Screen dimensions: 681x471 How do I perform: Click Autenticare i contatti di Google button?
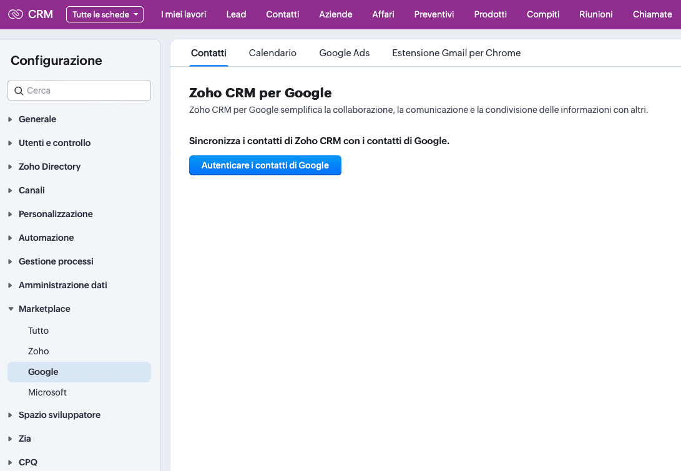tap(265, 165)
